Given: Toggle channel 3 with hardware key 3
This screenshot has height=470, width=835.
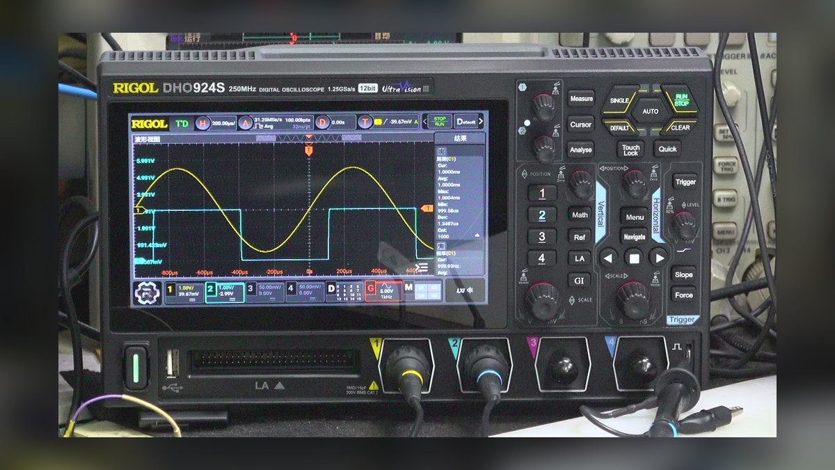Looking at the screenshot, I should [542, 237].
